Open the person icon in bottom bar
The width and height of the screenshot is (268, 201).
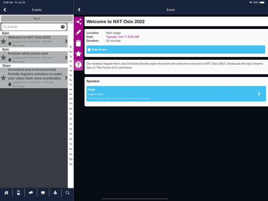(55, 193)
